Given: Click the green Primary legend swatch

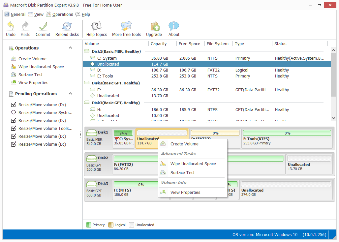Looking at the screenshot, I should [x=88, y=225].
